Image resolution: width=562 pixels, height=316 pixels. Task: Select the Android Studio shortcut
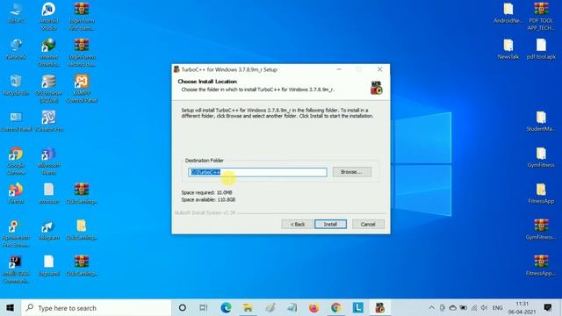point(49,17)
